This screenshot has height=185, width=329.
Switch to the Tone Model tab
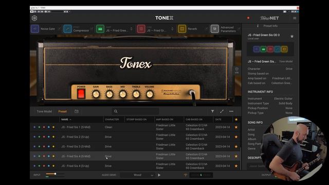click(x=44, y=112)
